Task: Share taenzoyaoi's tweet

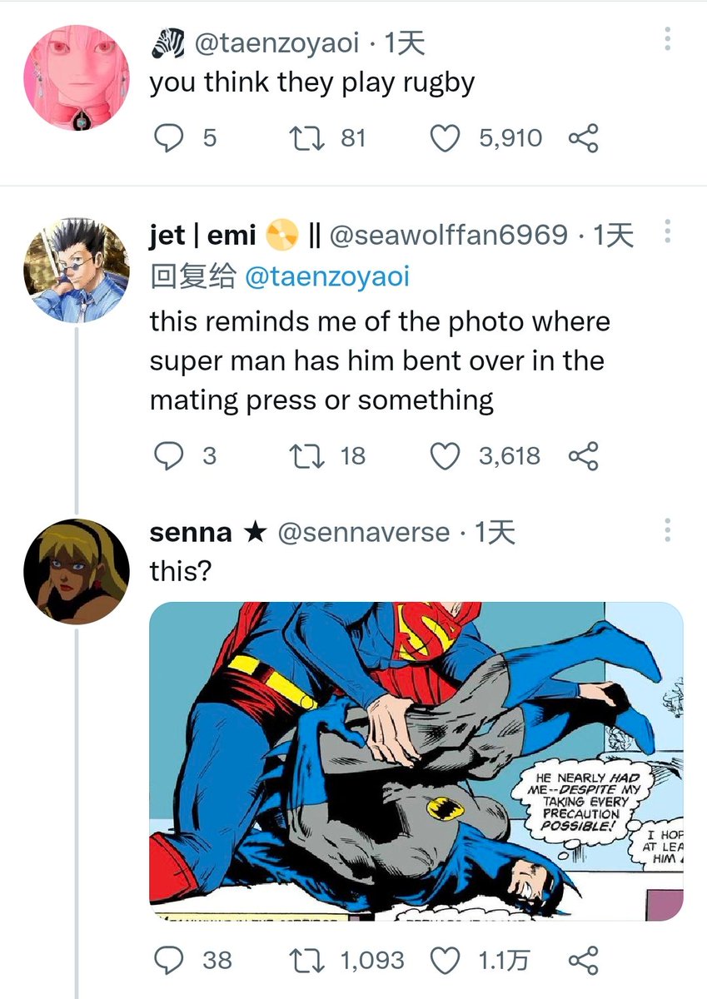Action: pyautogui.click(x=583, y=138)
